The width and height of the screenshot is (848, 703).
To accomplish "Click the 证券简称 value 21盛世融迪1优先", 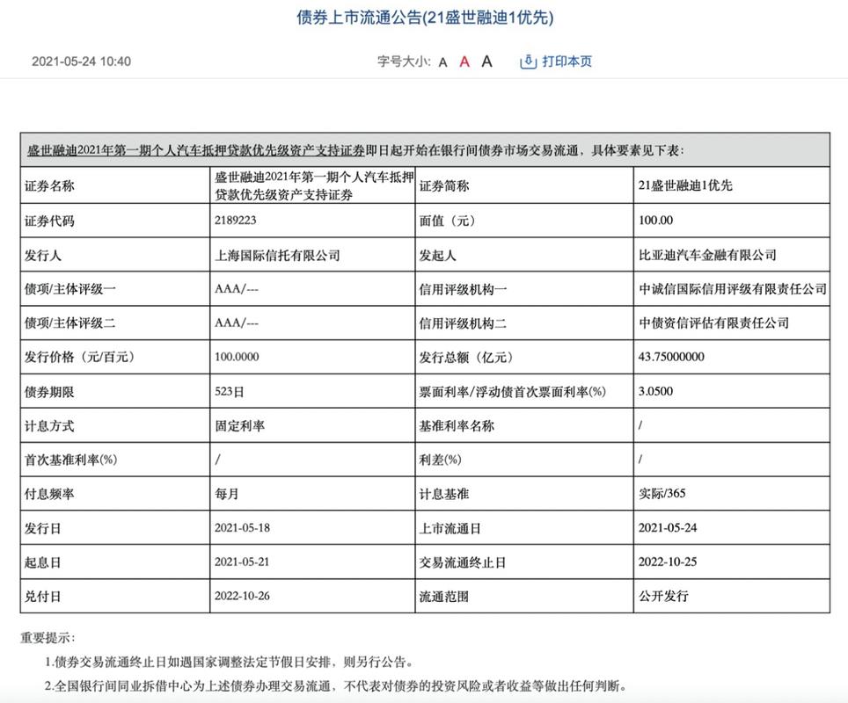I will click(x=685, y=185).
